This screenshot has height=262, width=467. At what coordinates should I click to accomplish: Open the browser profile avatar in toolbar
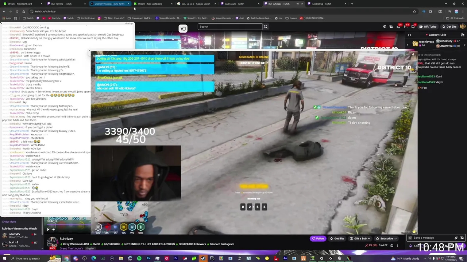click(x=456, y=11)
